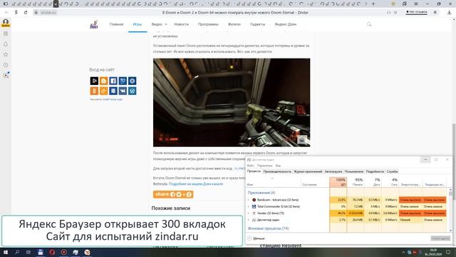Open Файл menu in Task Manager
The height and width of the screenshot is (257, 456).
pyautogui.click(x=250, y=166)
